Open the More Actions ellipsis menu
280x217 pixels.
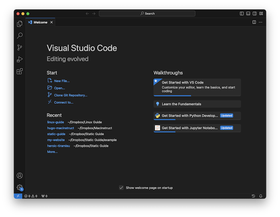pos(261,22)
